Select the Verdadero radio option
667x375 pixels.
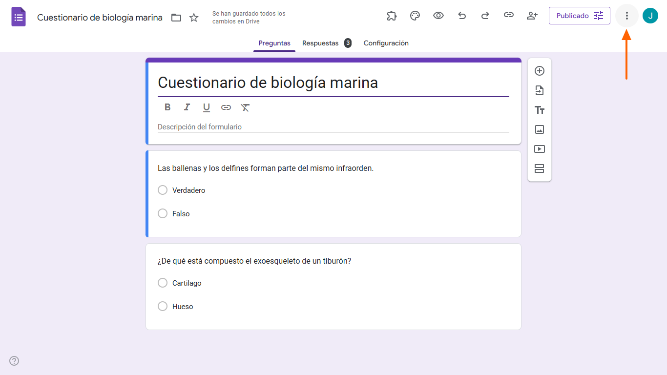pyautogui.click(x=163, y=190)
